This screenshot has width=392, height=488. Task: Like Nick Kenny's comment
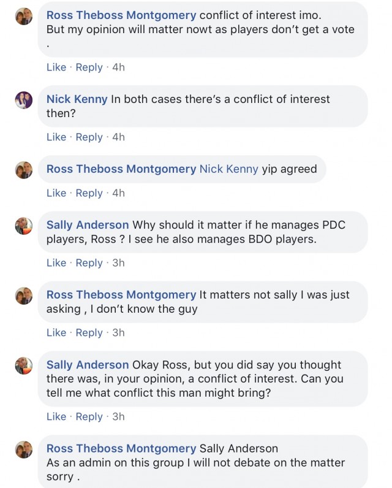pos(56,137)
